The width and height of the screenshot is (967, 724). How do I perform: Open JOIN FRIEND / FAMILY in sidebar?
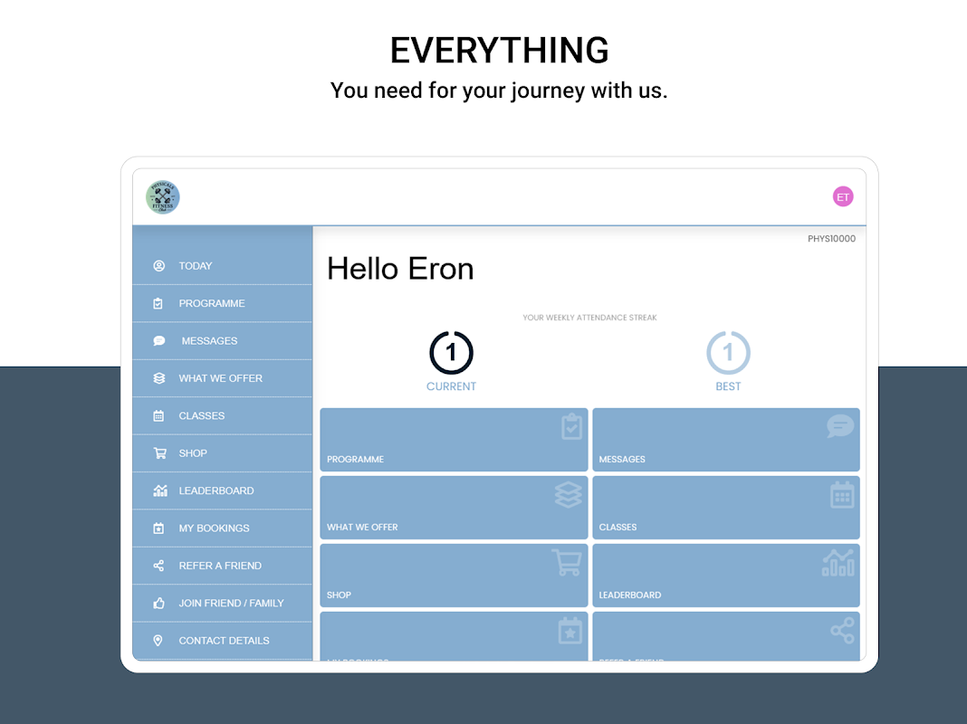pyautogui.click(x=223, y=604)
